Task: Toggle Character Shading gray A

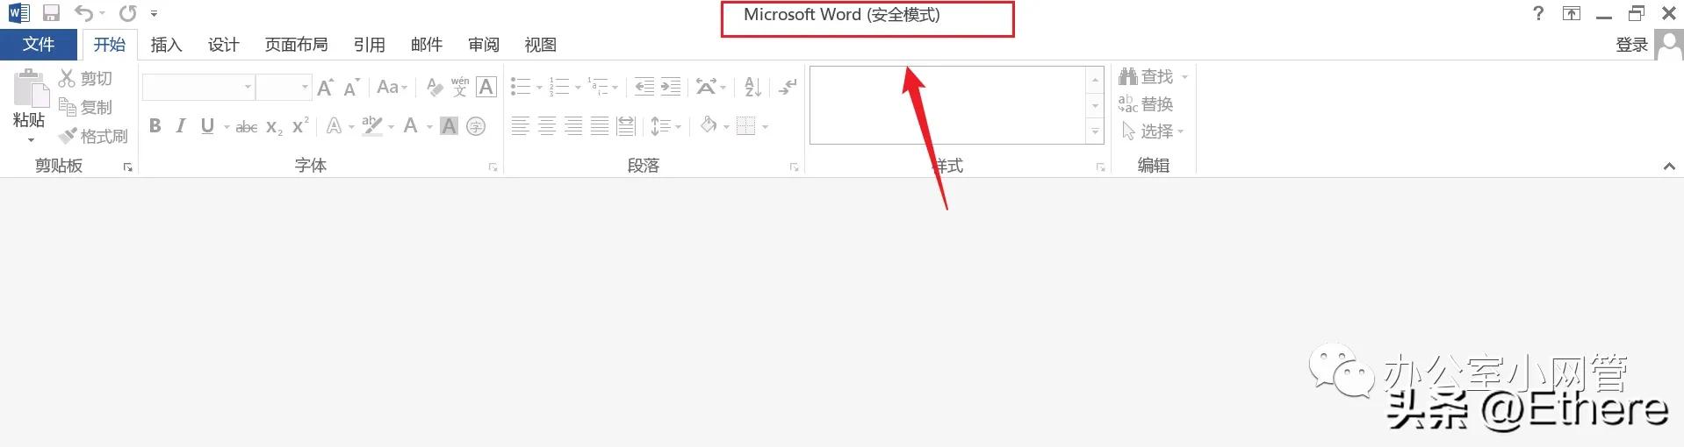Action: (449, 126)
